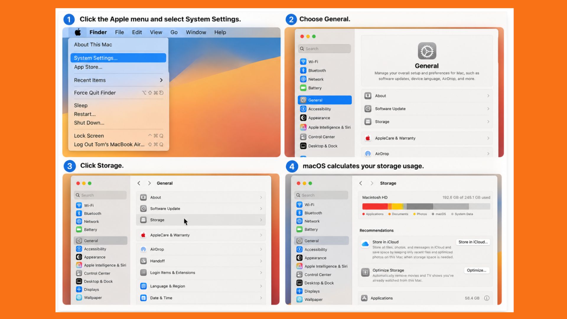Choose Shut Down...

[x=89, y=123]
